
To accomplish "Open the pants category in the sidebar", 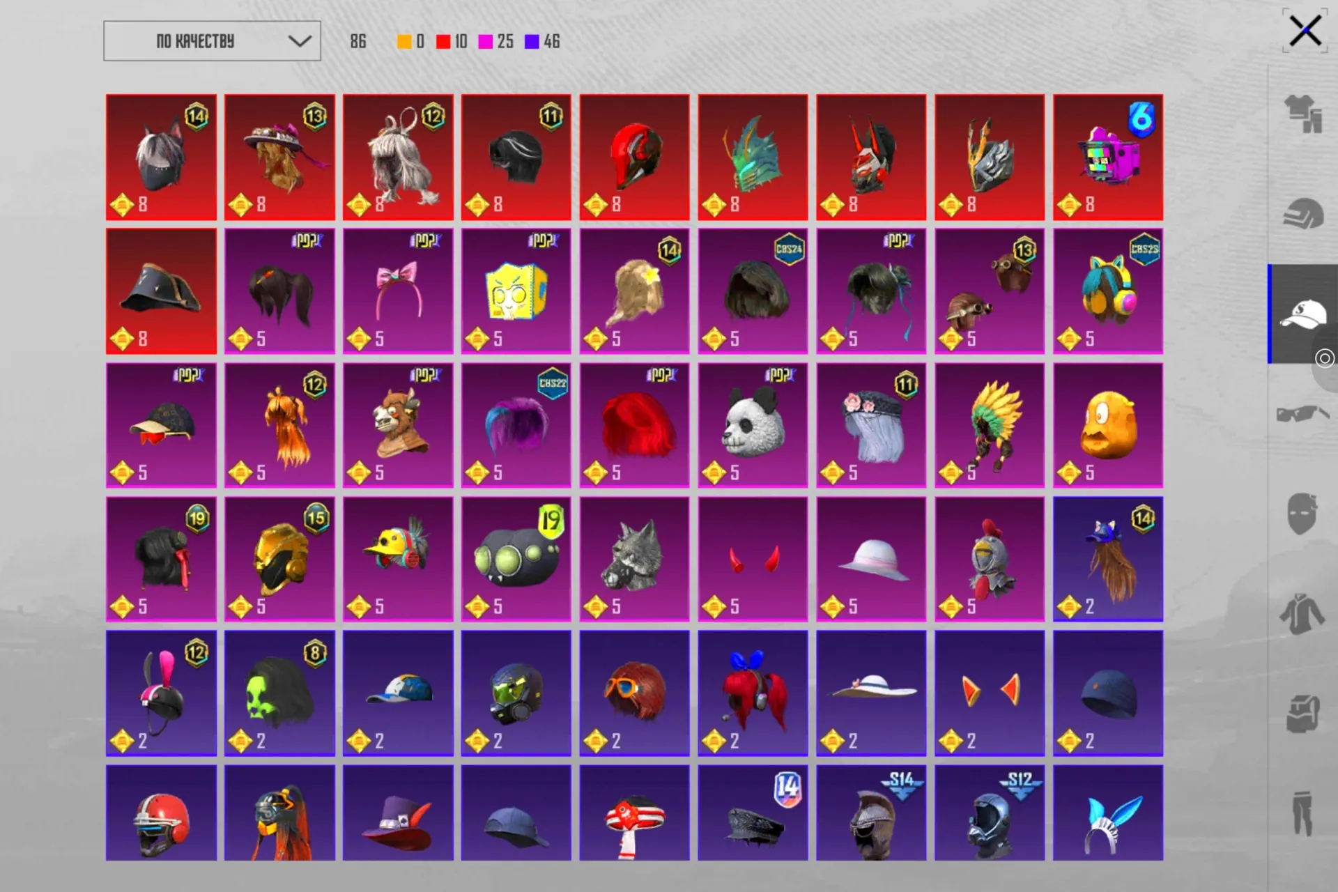I will 1302,813.
